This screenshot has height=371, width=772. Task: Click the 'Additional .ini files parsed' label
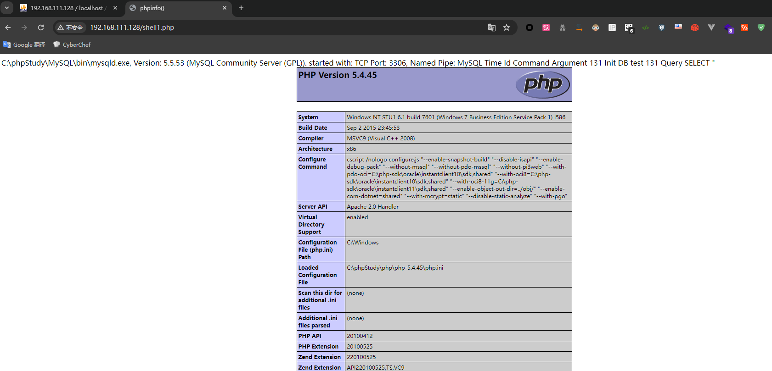click(318, 322)
